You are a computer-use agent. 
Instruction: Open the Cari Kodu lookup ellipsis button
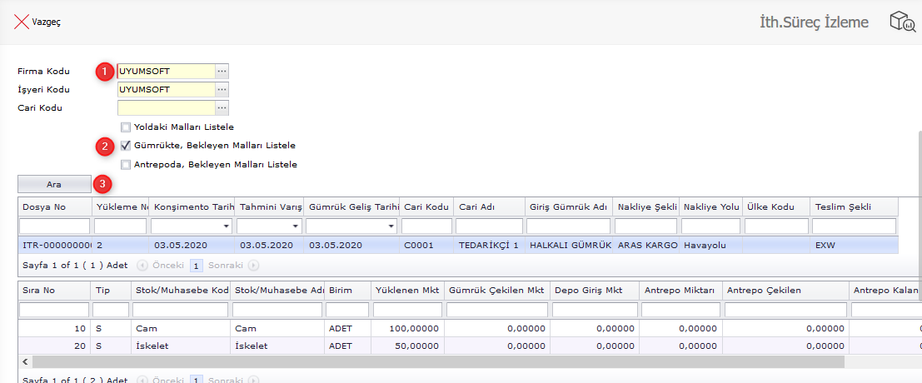(222, 108)
